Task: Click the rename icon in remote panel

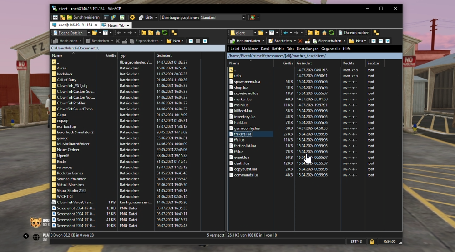Action: pos(308,41)
